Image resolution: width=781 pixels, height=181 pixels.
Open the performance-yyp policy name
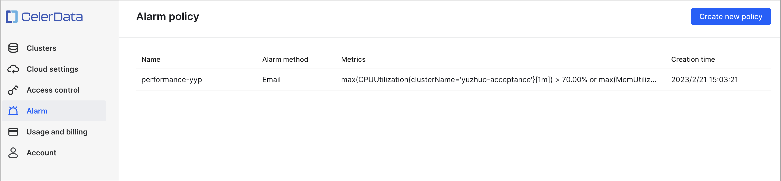click(x=172, y=80)
